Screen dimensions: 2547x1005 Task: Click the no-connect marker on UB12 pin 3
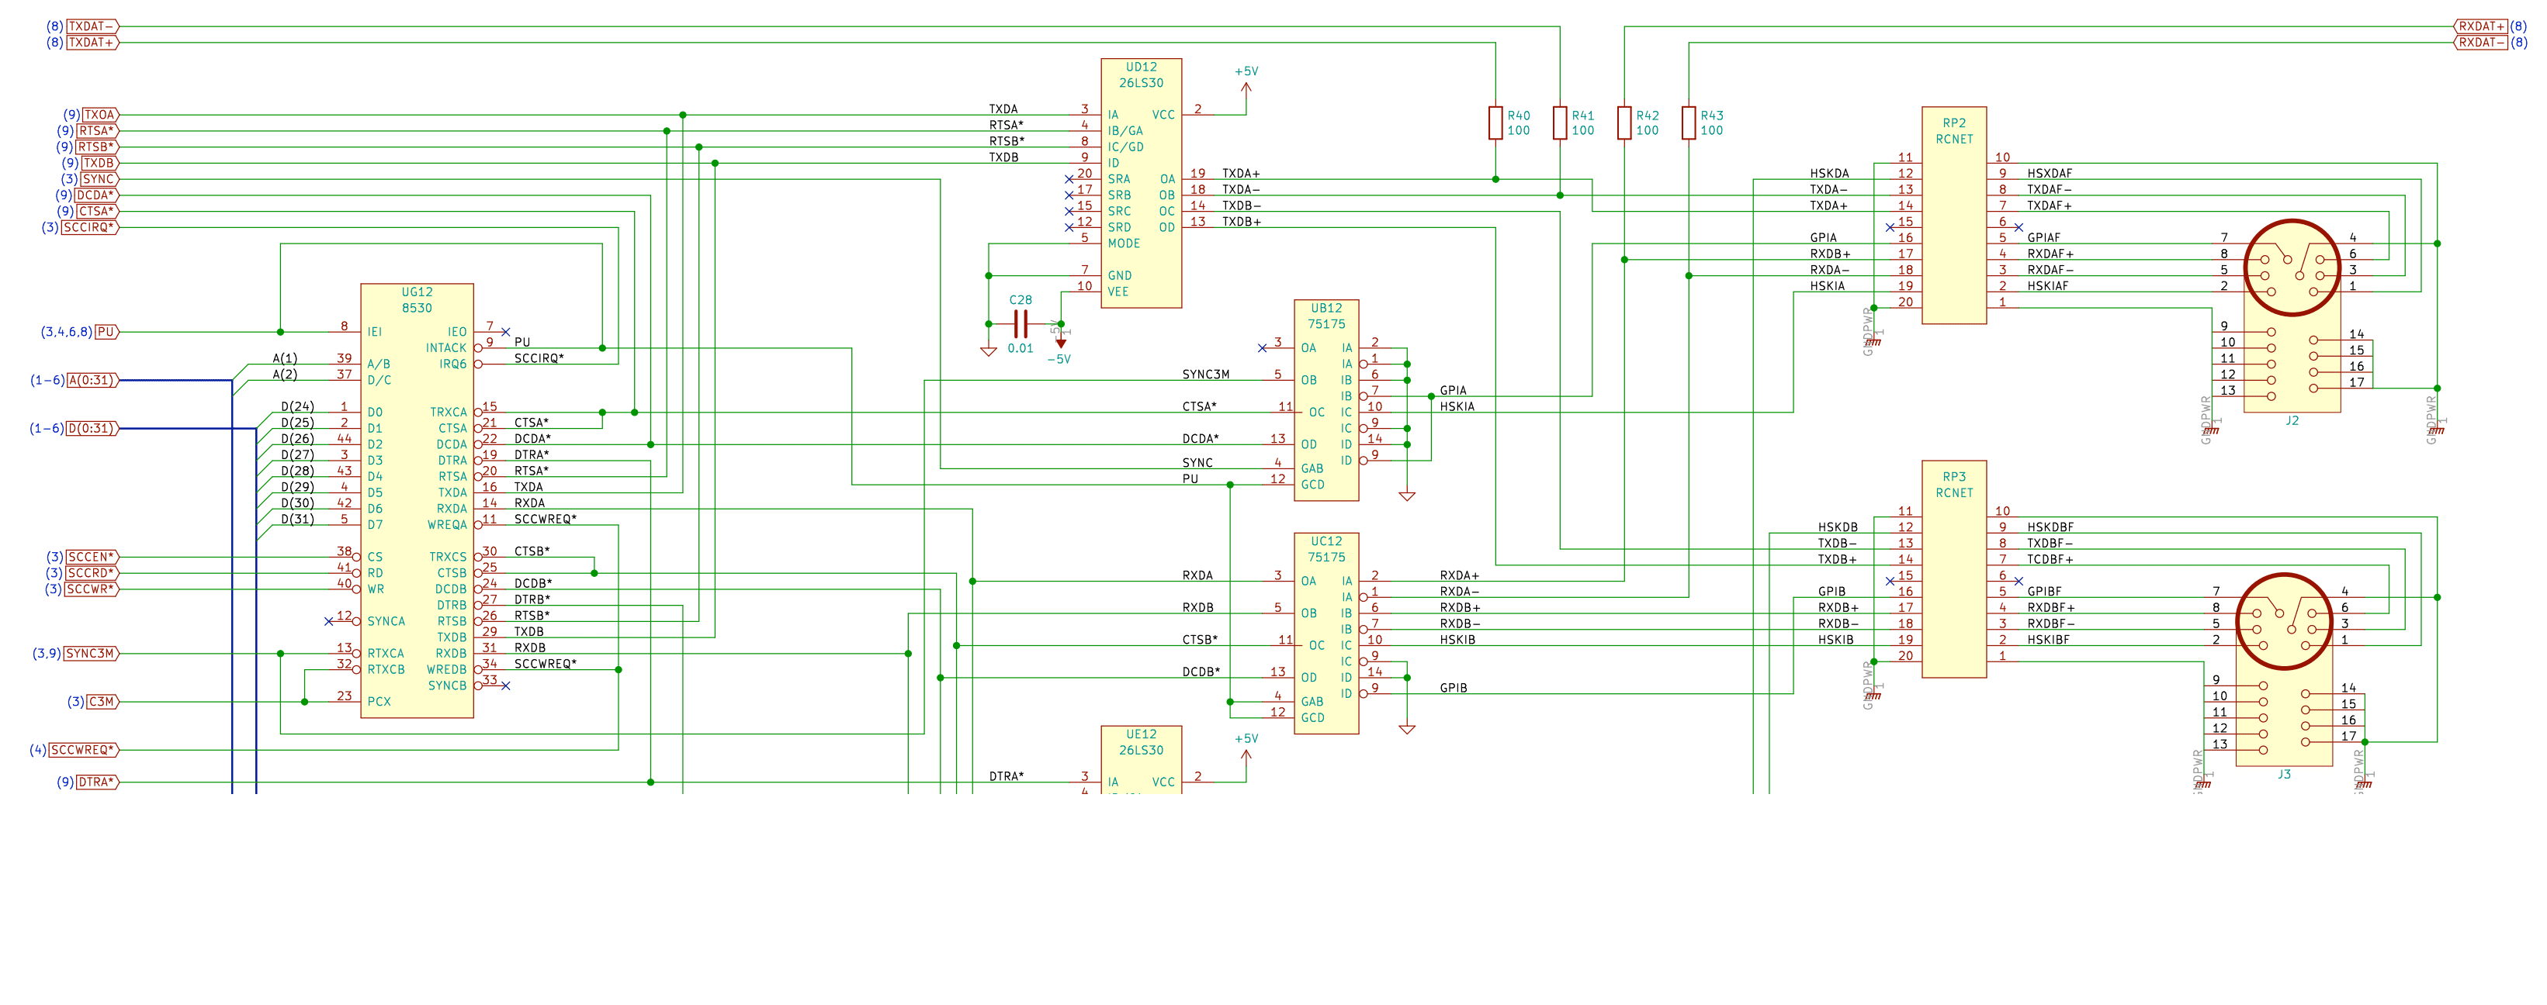coord(1262,348)
